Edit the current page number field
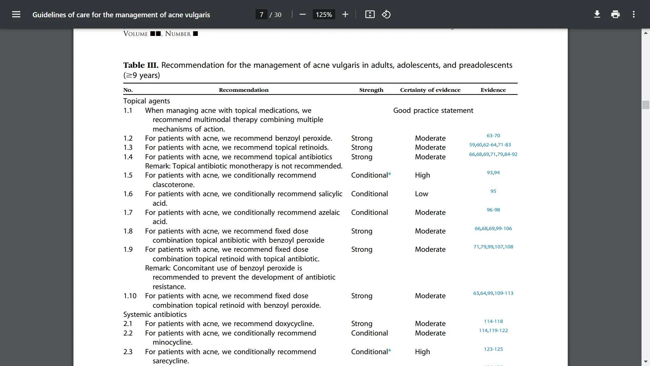 [261, 15]
